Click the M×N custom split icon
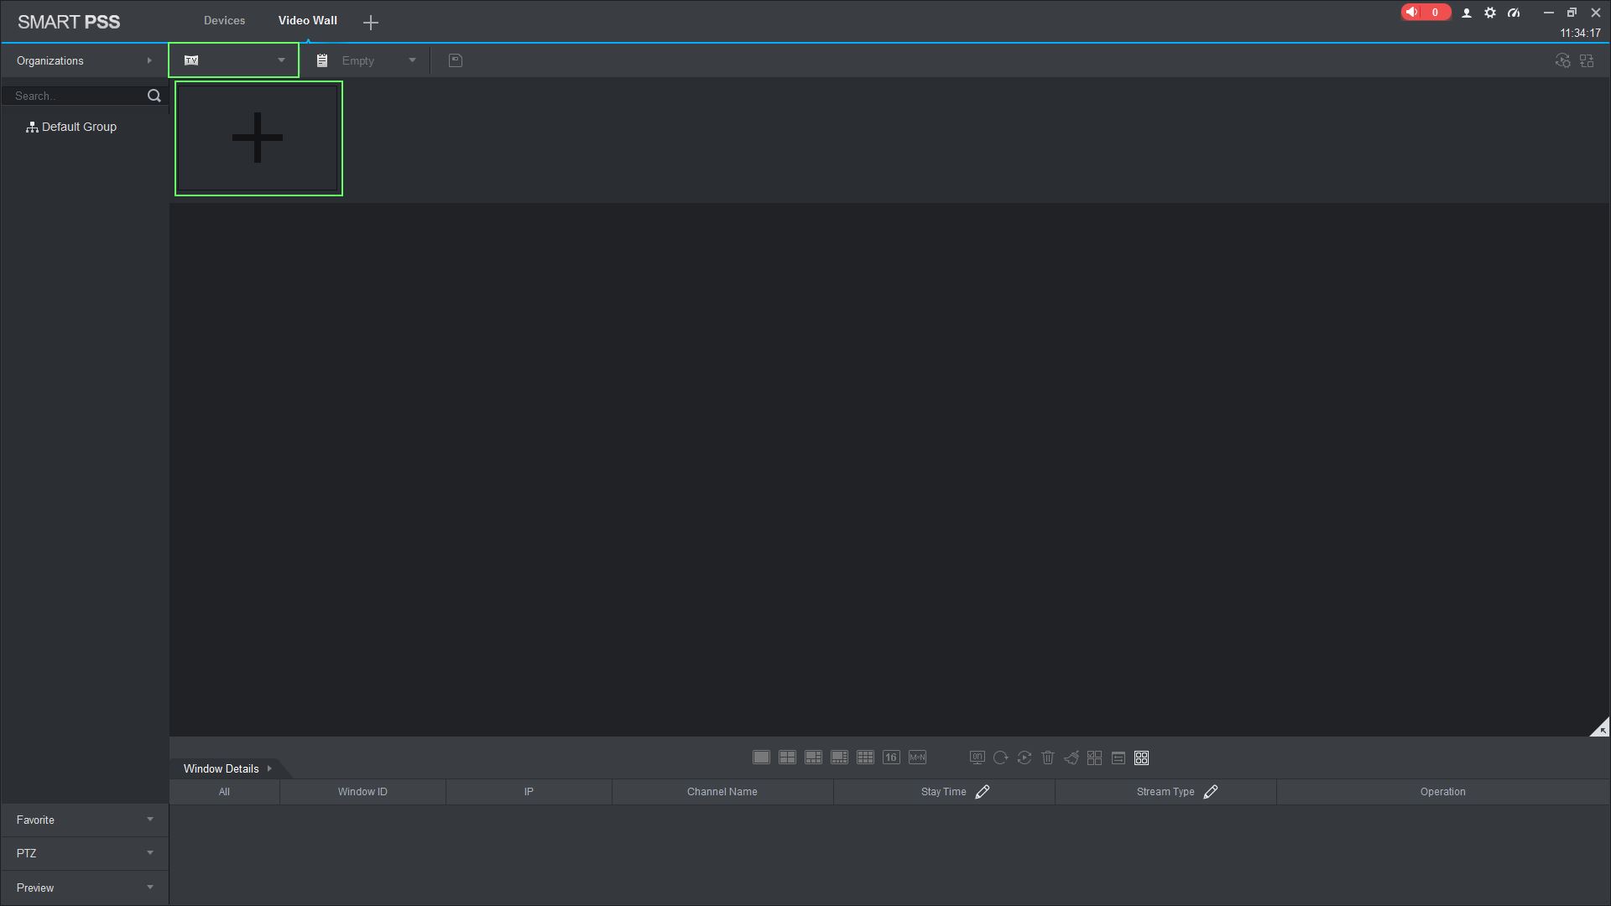 [x=917, y=758]
